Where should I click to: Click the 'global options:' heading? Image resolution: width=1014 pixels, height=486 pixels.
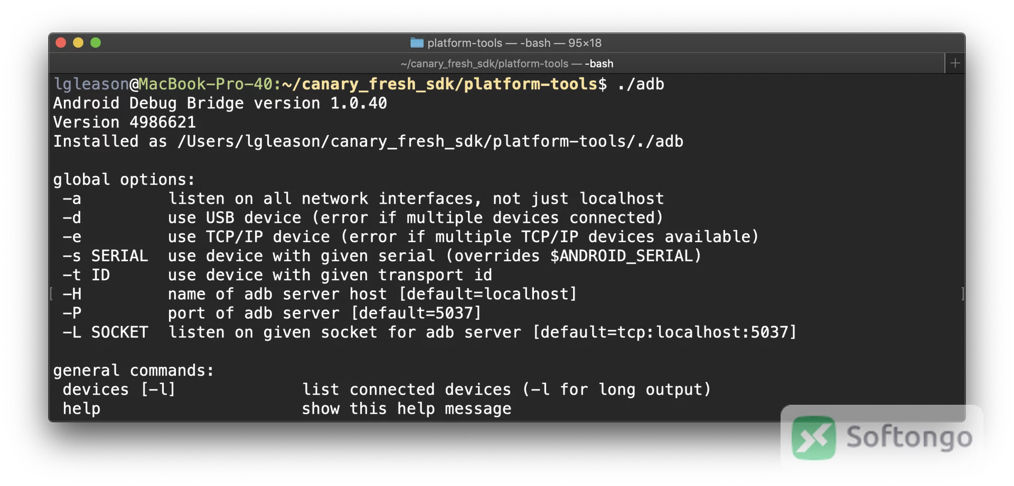pyautogui.click(x=124, y=179)
